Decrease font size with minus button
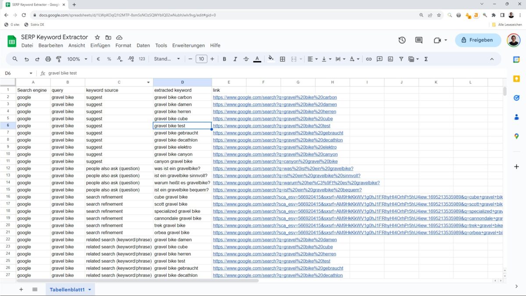Screen dimensions: 526x296 (x=190, y=59)
